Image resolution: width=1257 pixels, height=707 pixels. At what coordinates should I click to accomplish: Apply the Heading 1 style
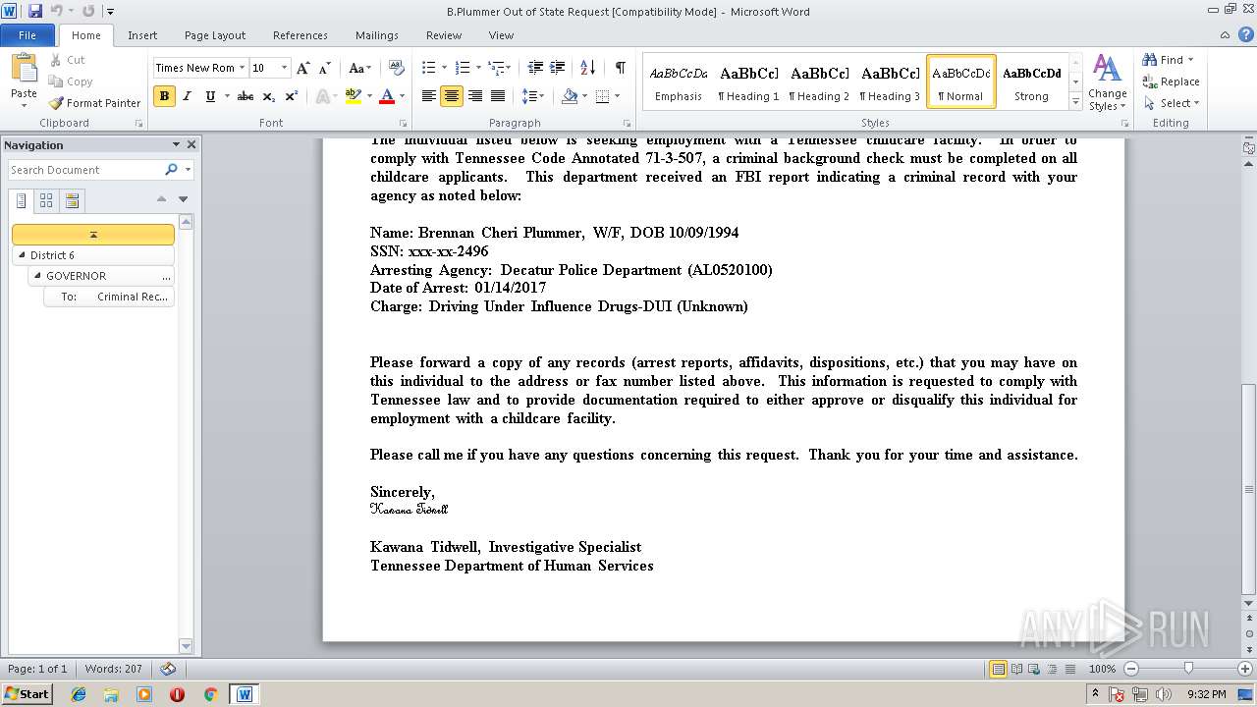tap(748, 82)
